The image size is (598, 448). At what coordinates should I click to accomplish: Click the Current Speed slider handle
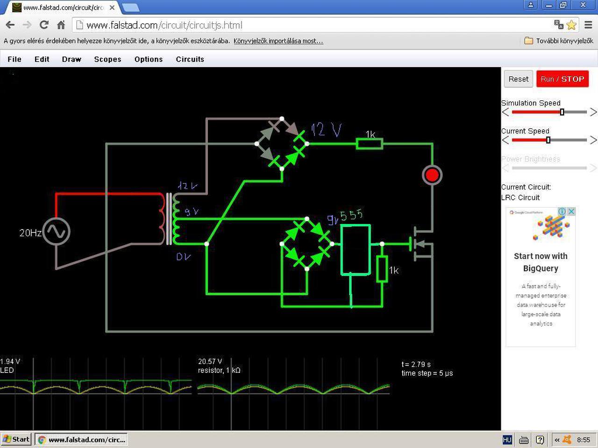point(548,140)
